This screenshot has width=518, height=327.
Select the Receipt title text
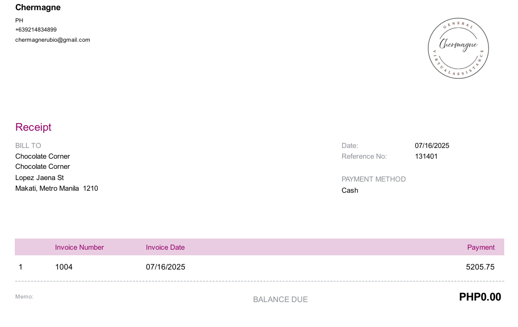coord(34,127)
